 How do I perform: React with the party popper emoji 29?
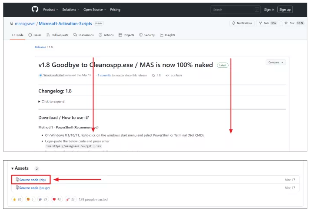[43, 199]
